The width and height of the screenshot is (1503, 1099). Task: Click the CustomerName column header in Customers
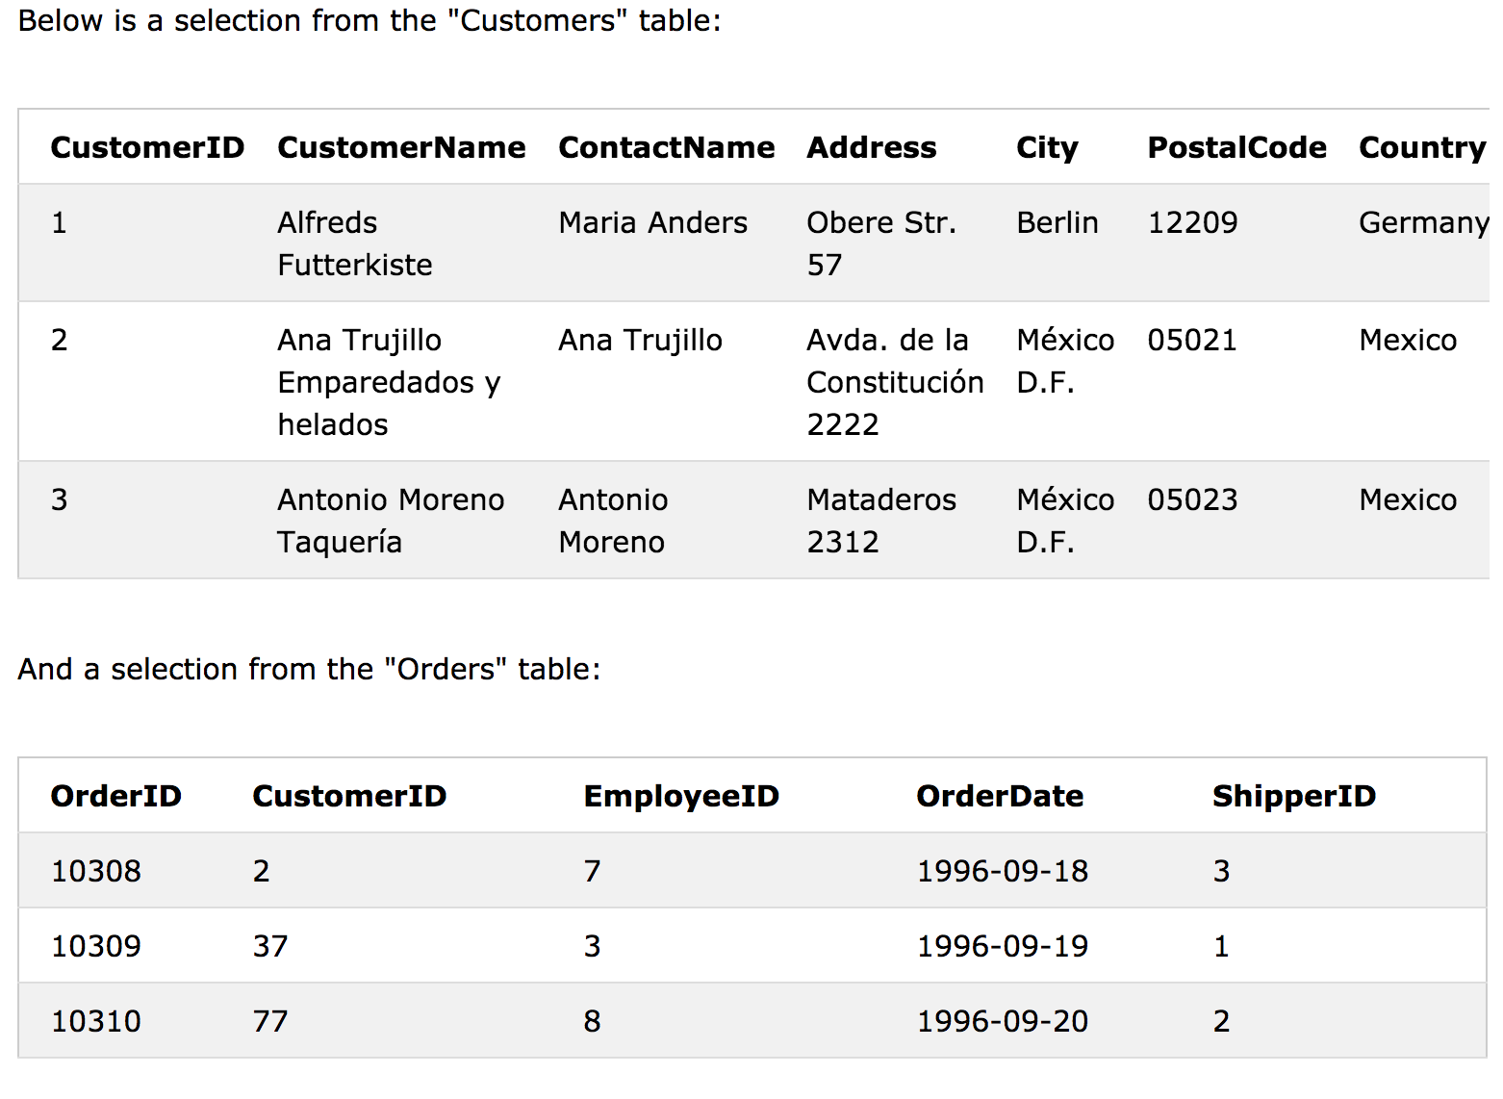pos(401,147)
